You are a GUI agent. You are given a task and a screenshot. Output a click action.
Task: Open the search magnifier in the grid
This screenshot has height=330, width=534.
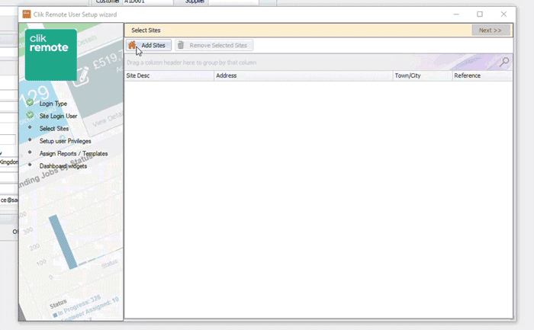tap(504, 62)
